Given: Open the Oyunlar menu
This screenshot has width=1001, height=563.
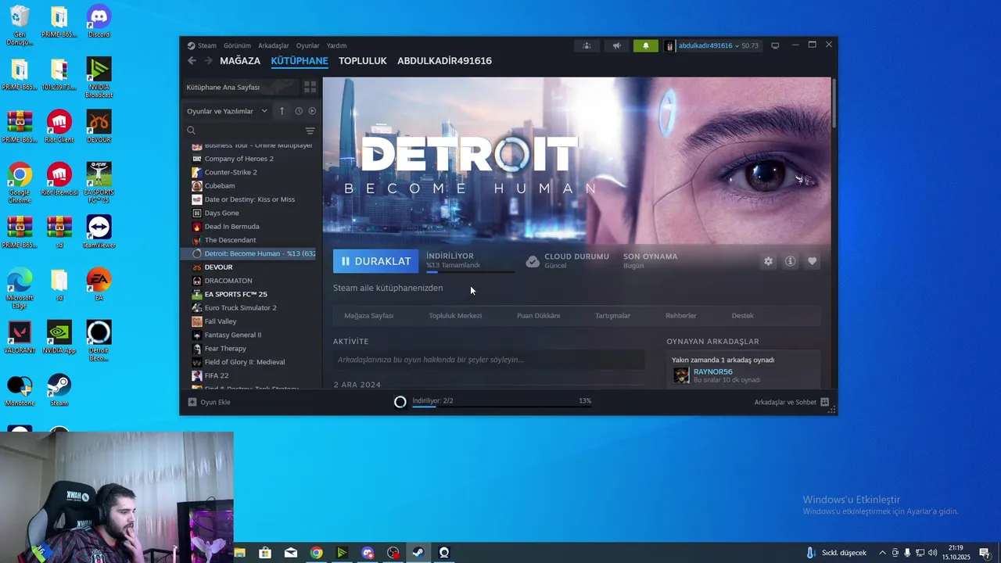Looking at the screenshot, I should pos(307,45).
